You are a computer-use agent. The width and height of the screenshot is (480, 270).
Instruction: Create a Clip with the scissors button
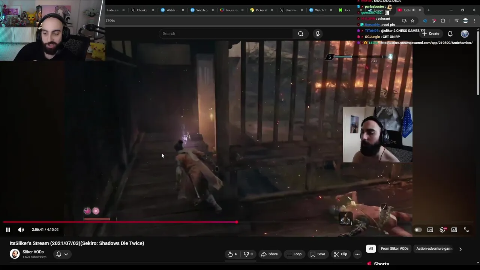(340, 254)
